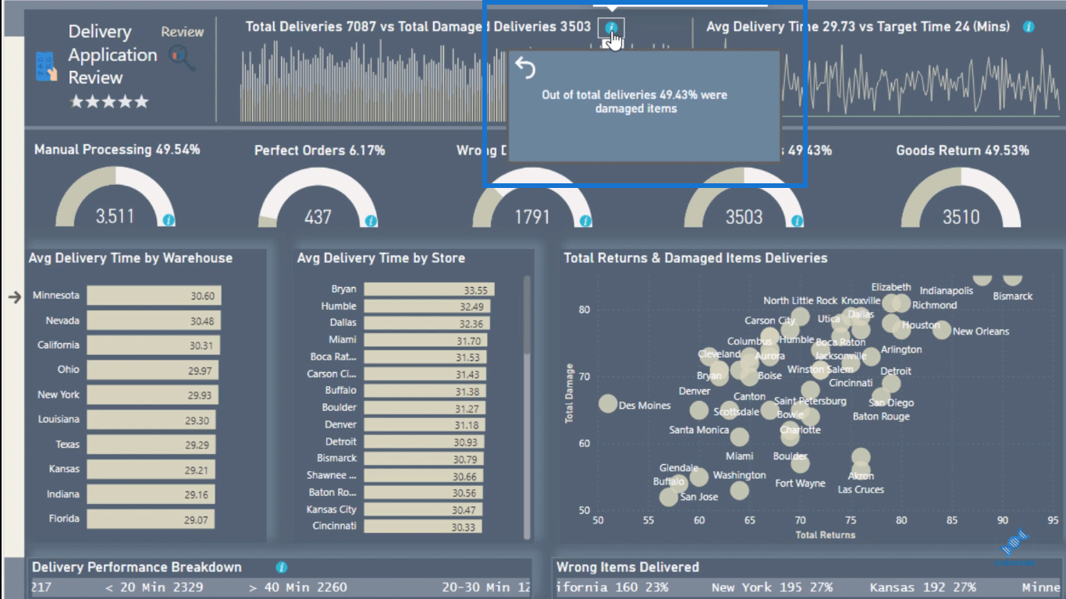The height and width of the screenshot is (599, 1066).
Task: Select the Nevada bar showing 30.48
Action: [x=153, y=321]
